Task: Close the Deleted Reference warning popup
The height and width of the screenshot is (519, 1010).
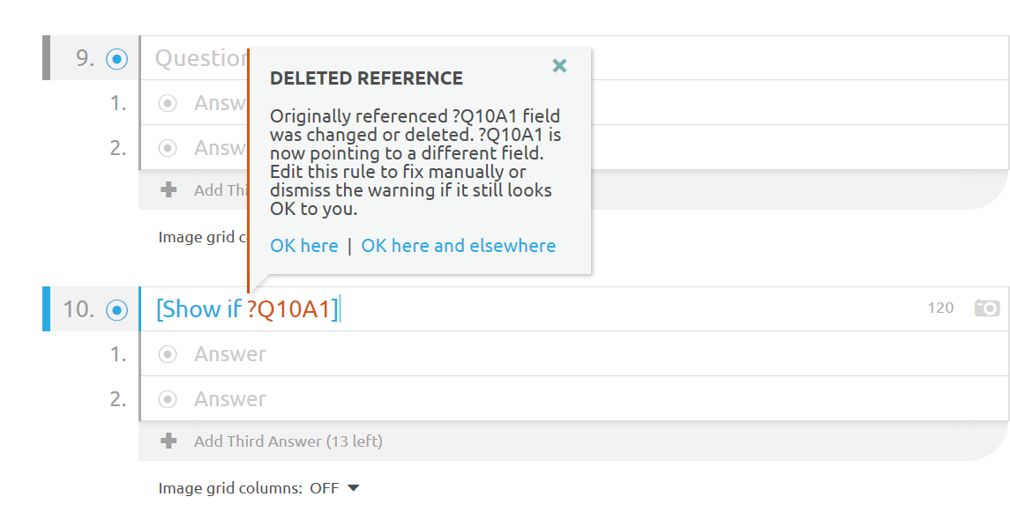Action: click(559, 65)
